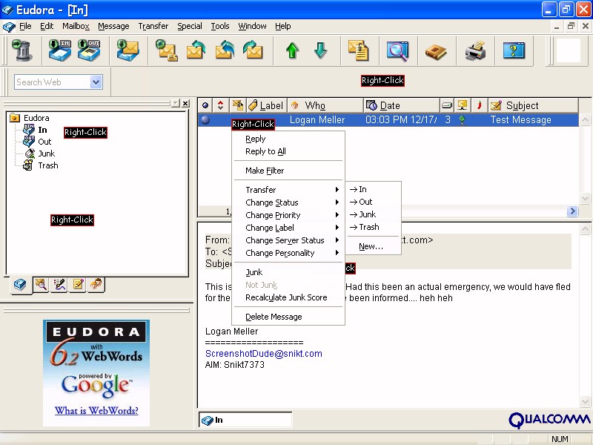The height and width of the screenshot is (445, 593).
Task: Click the Print toolbar icon
Action: point(475,50)
